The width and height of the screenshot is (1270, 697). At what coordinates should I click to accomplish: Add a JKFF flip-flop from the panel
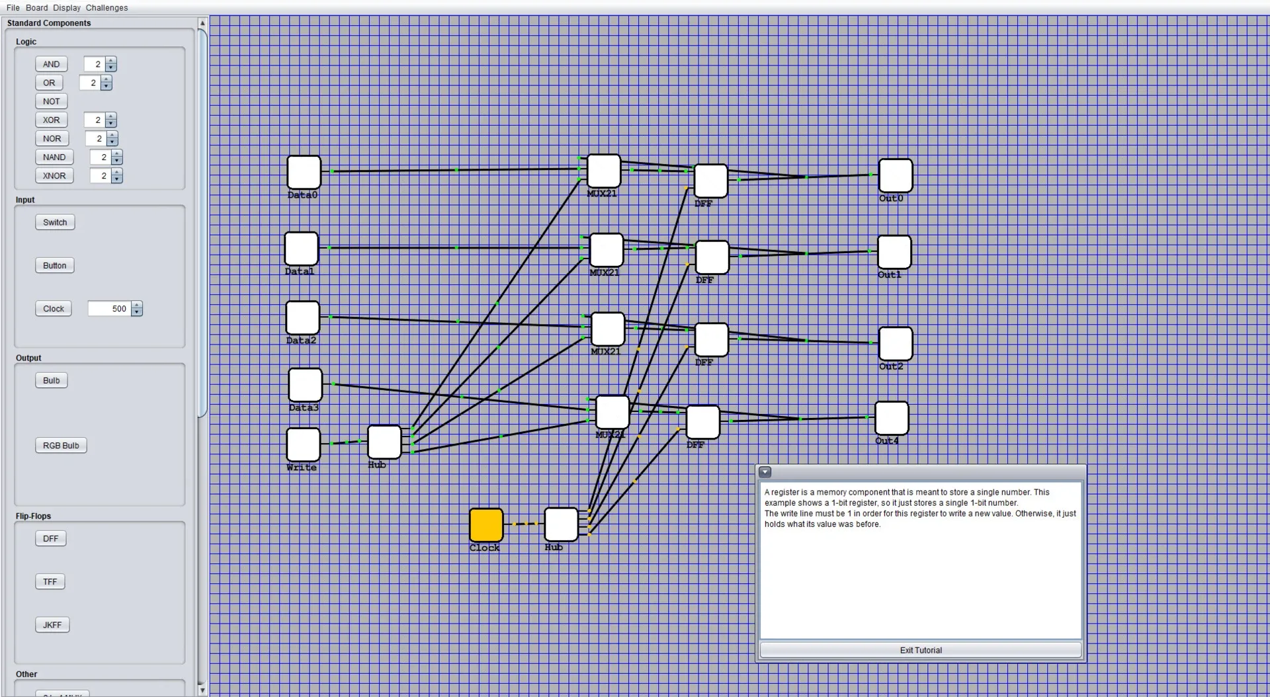[52, 625]
